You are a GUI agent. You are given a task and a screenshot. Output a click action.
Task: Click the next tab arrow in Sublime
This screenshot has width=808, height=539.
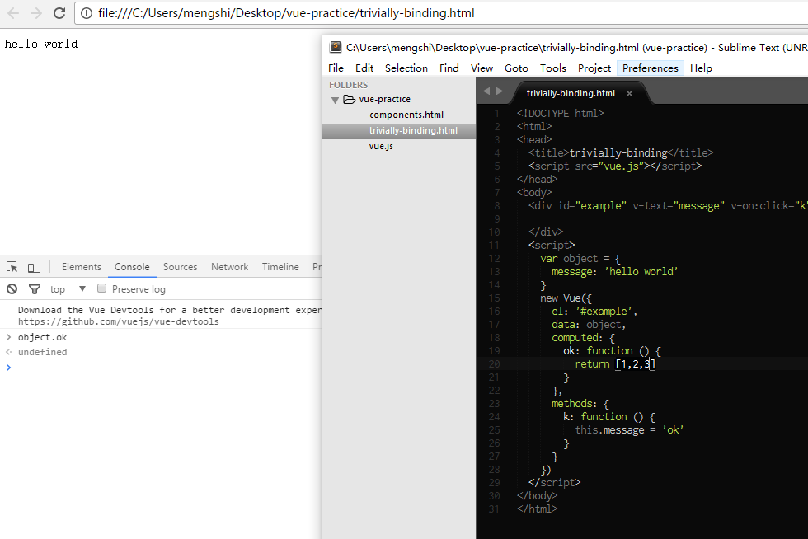(x=500, y=91)
